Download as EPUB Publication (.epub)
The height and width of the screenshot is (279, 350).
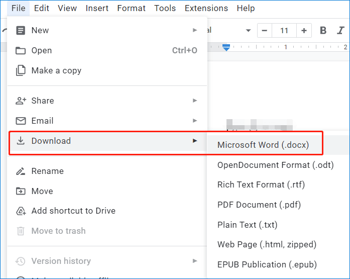(278, 265)
